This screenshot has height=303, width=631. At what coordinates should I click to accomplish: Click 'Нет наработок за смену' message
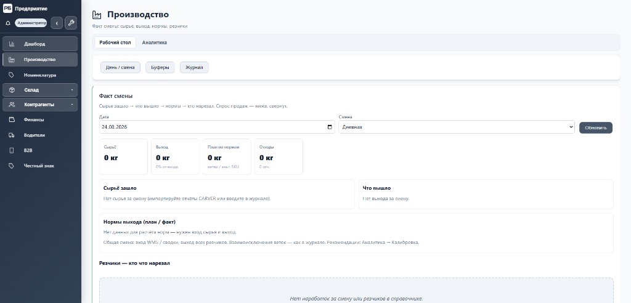point(356,299)
